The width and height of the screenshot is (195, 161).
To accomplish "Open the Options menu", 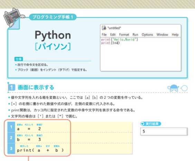I will pos(147,35).
